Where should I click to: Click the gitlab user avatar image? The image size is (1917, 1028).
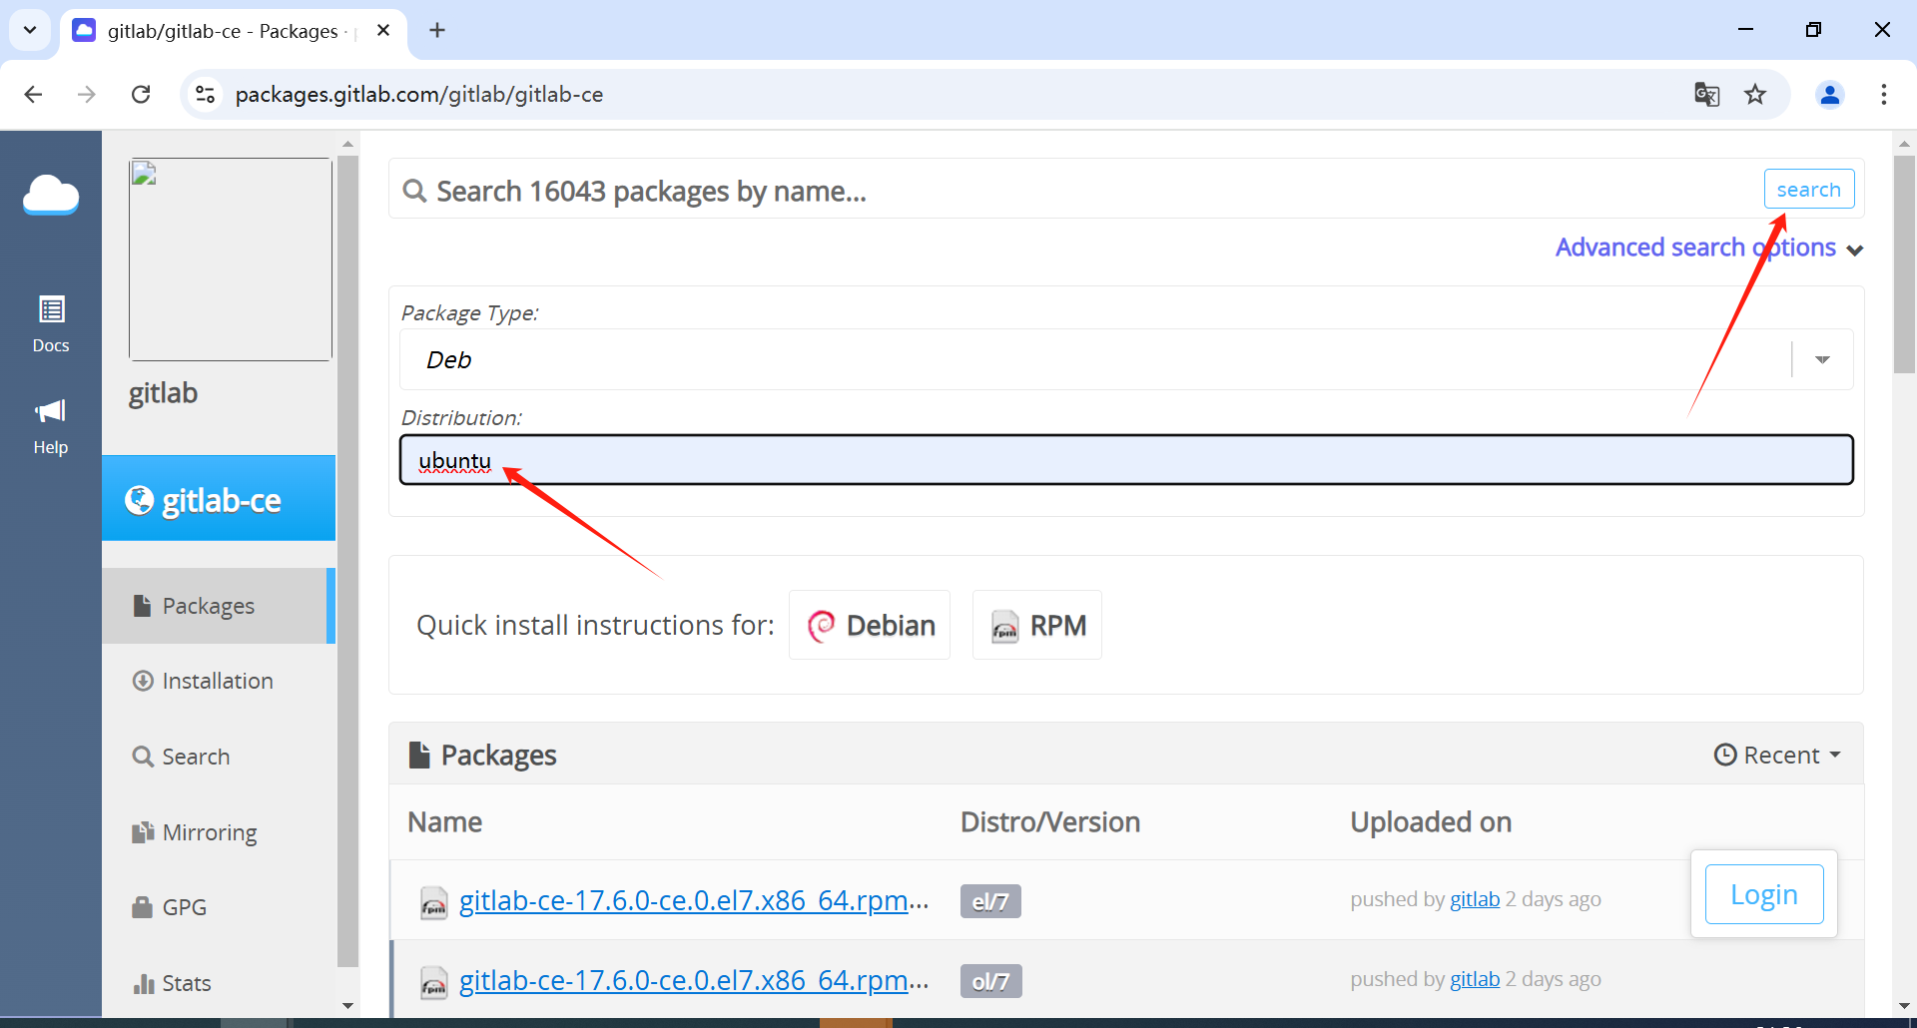[231, 259]
